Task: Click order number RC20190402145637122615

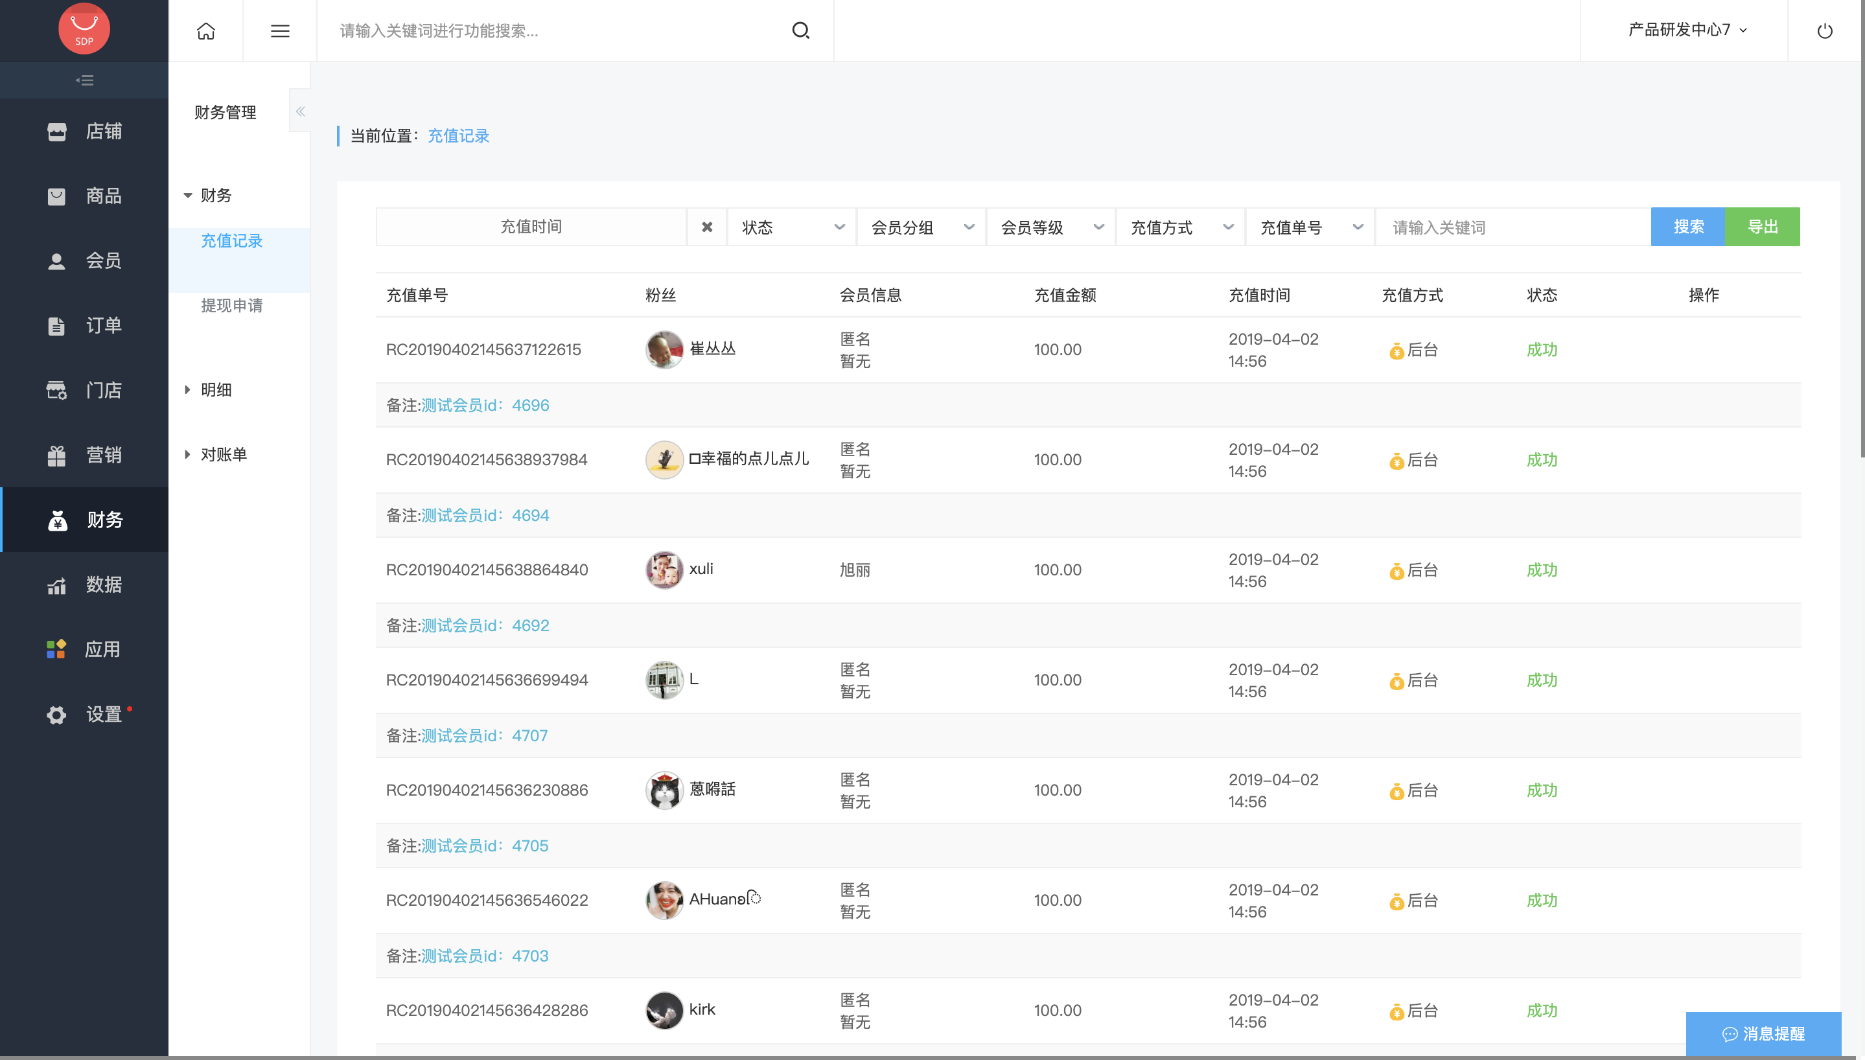Action: point(483,349)
